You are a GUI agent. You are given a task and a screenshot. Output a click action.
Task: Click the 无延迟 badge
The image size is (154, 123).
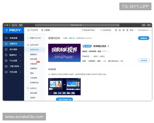(87, 46)
